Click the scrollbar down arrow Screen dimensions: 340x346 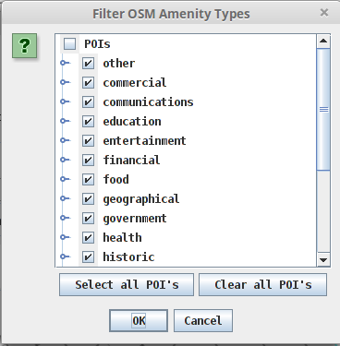323,260
